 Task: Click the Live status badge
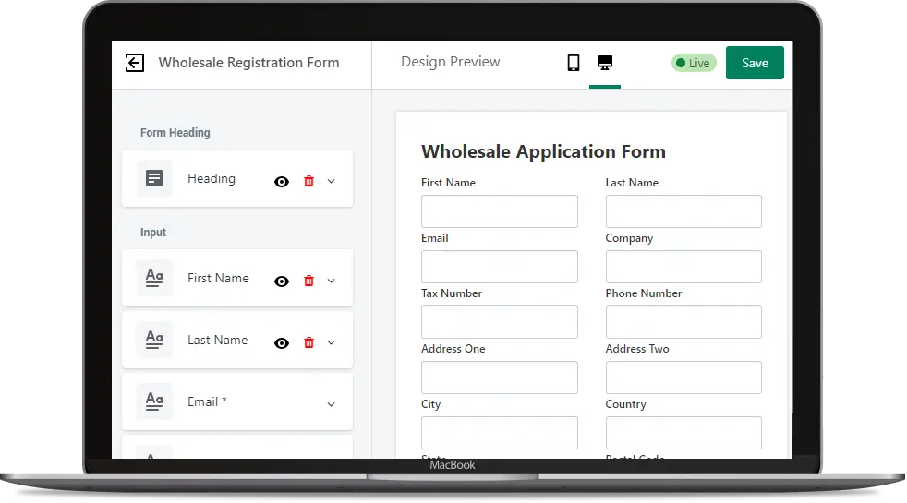[694, 63]
